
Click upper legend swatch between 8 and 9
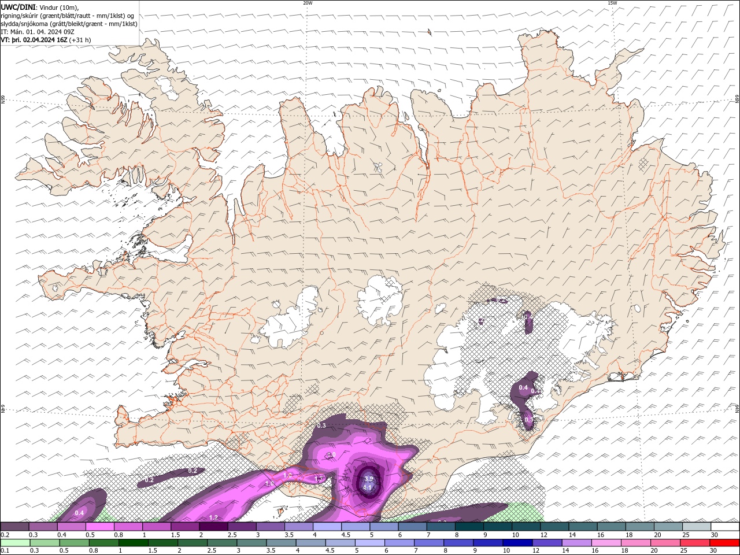pyautogui.click(x=469, y=527)
